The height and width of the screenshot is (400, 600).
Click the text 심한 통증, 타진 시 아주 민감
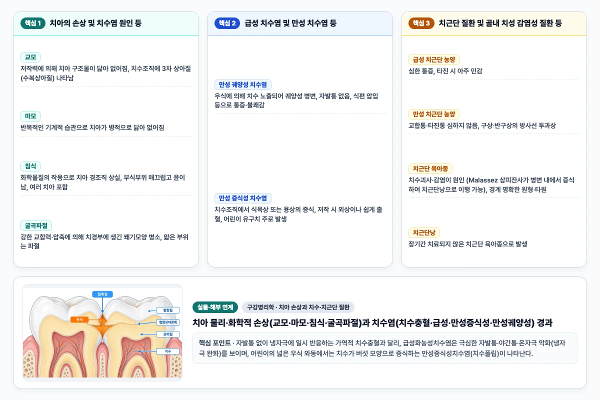click(445, 71)
